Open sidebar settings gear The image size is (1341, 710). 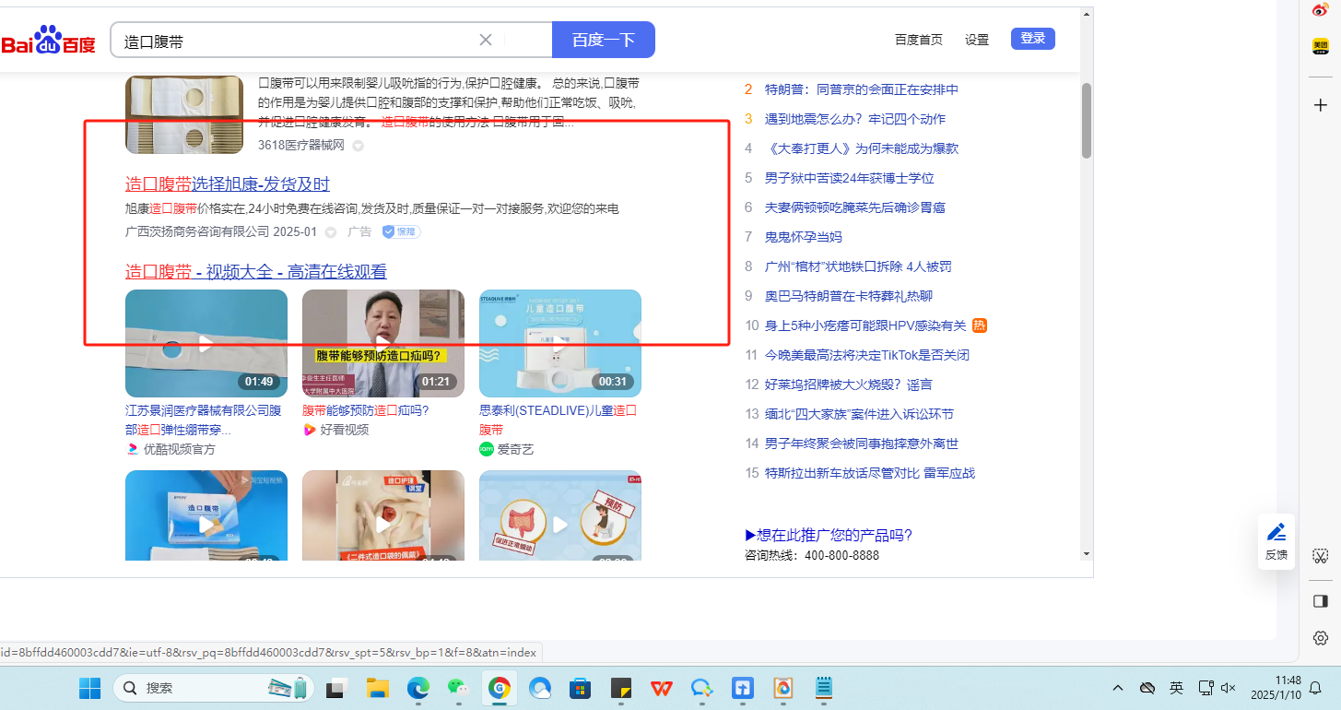click(1320, 638)
